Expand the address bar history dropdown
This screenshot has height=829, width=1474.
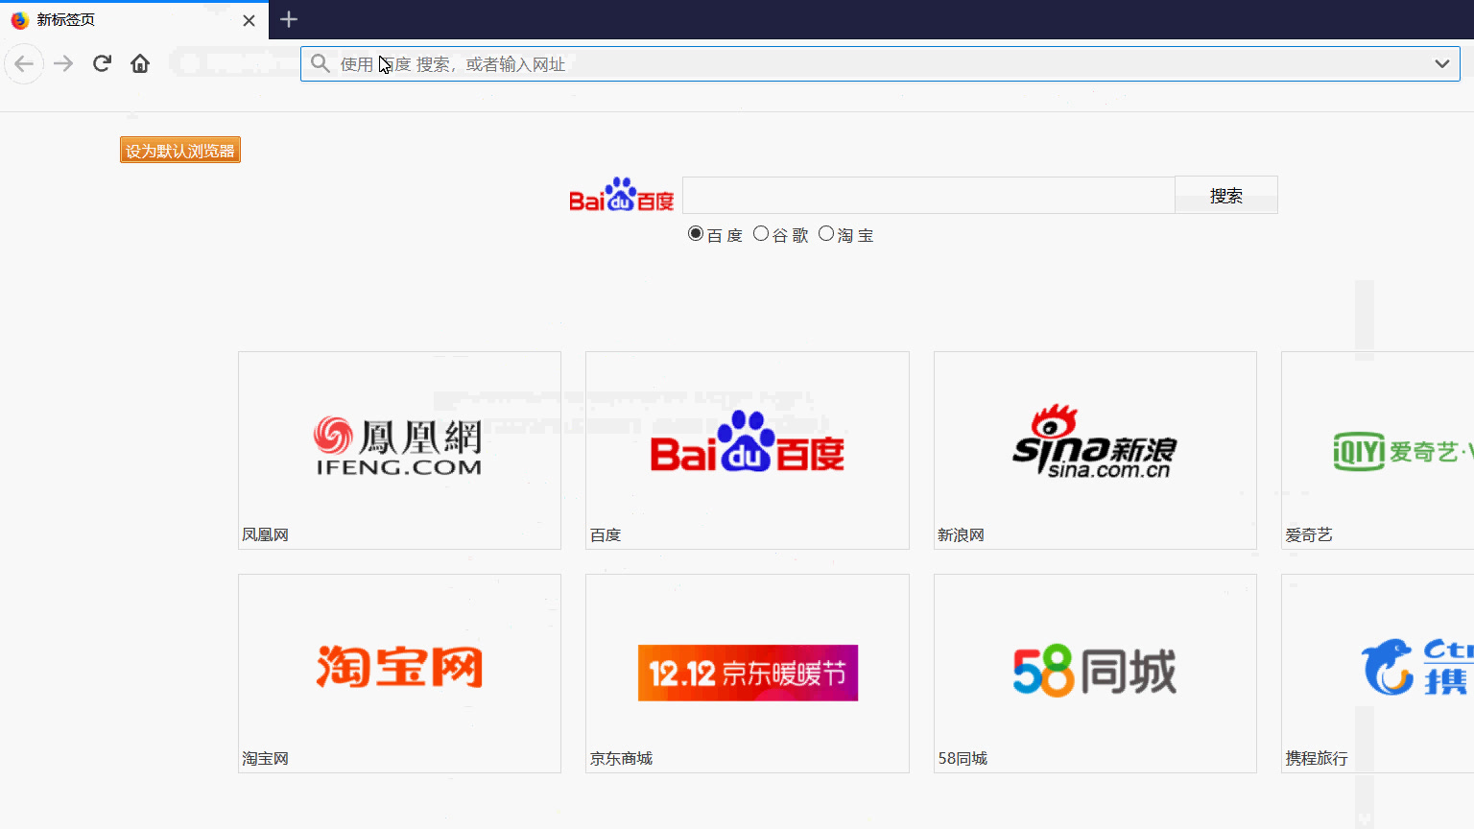click(1441, 64)
